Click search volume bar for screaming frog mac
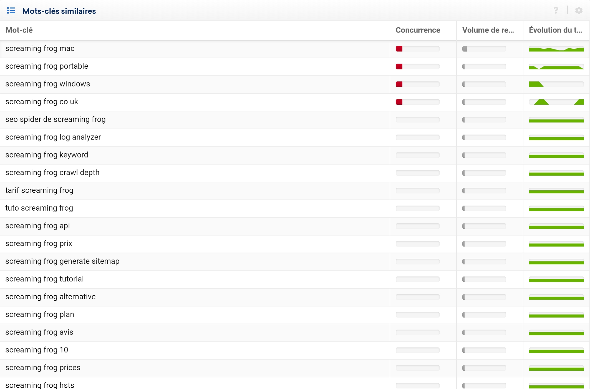This screenshot has width=590, height=389. 484,49
